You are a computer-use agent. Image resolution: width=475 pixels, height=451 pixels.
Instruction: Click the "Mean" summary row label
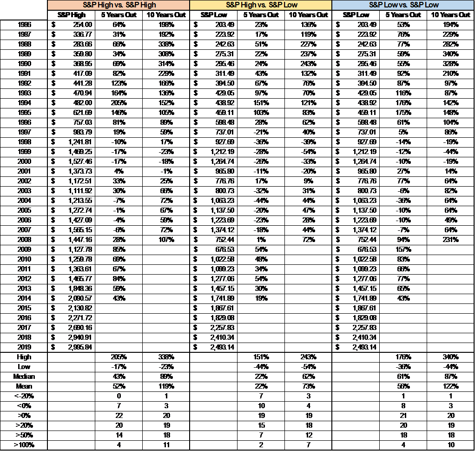pyautogui.click(x=24, y=386)
